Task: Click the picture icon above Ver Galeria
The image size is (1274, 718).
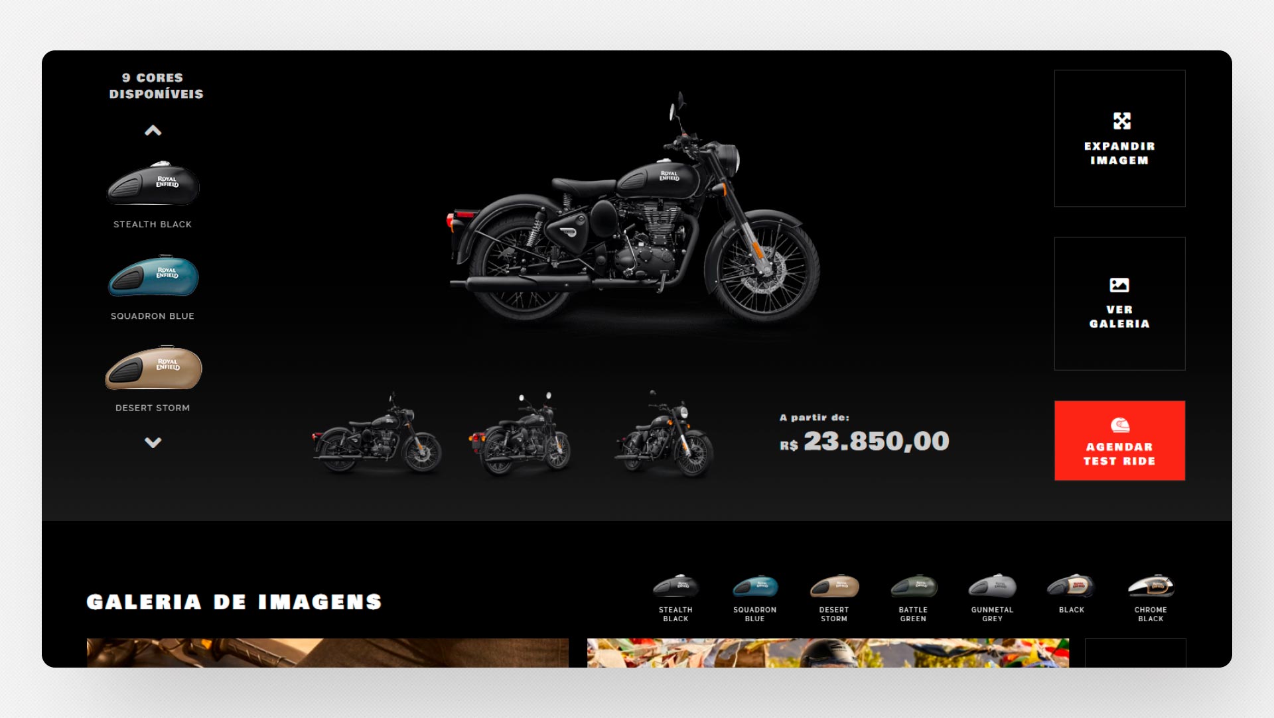Action: click(1119, 285)
